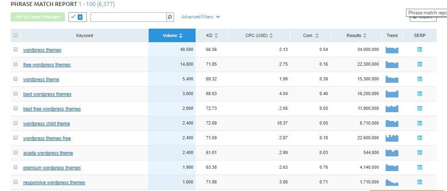Click the Keyword column header
This screenshot has height=191, width=447.
click(85, 35)
